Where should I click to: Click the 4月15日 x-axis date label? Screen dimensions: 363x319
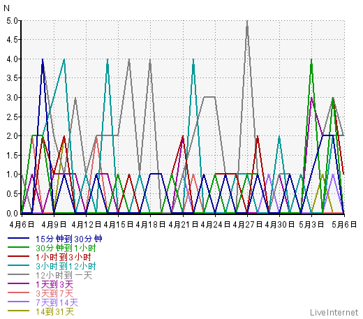tap(119, 224)
